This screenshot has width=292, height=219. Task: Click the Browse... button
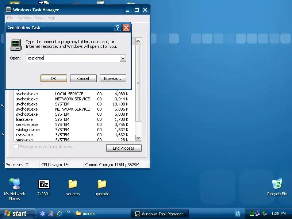click(x=113, y=78)
